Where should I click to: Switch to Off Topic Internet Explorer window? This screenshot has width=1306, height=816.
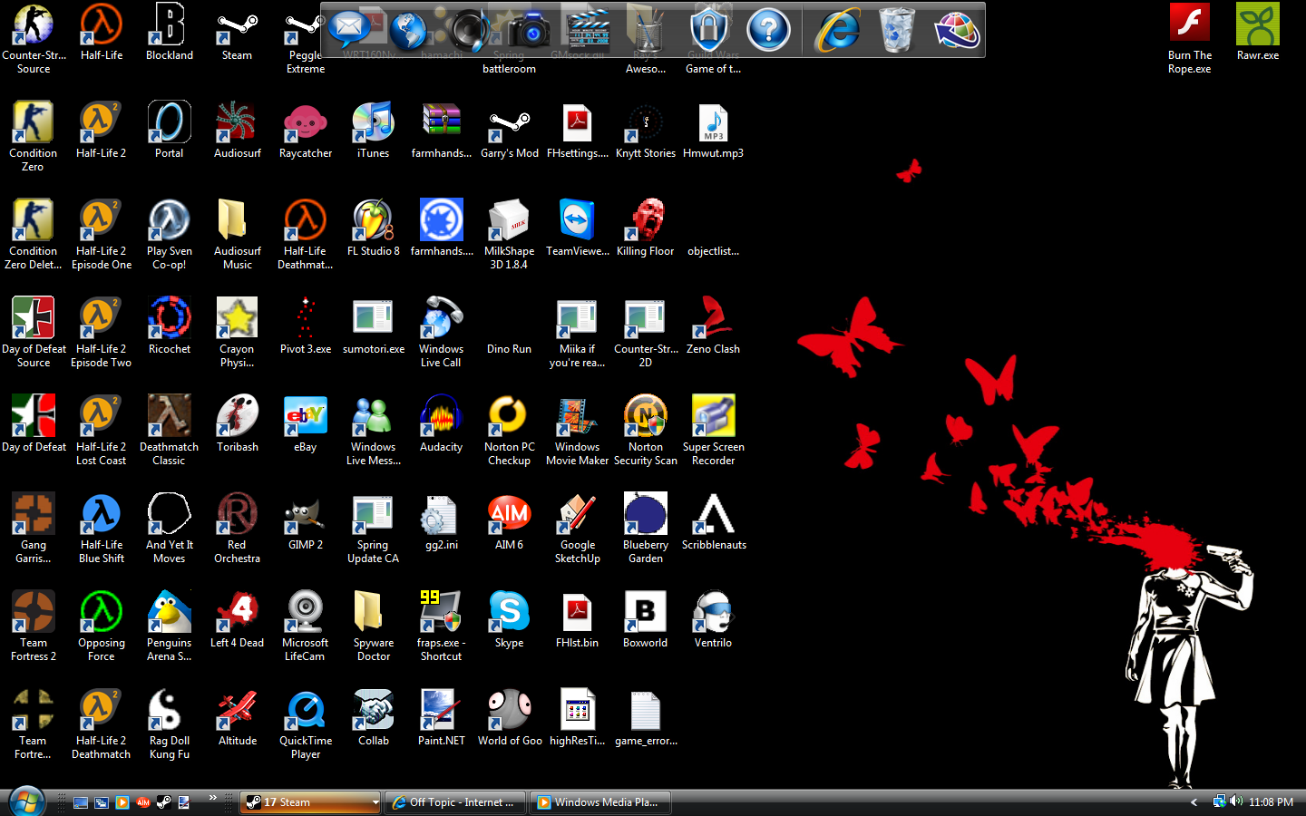(x=455, y=802)
